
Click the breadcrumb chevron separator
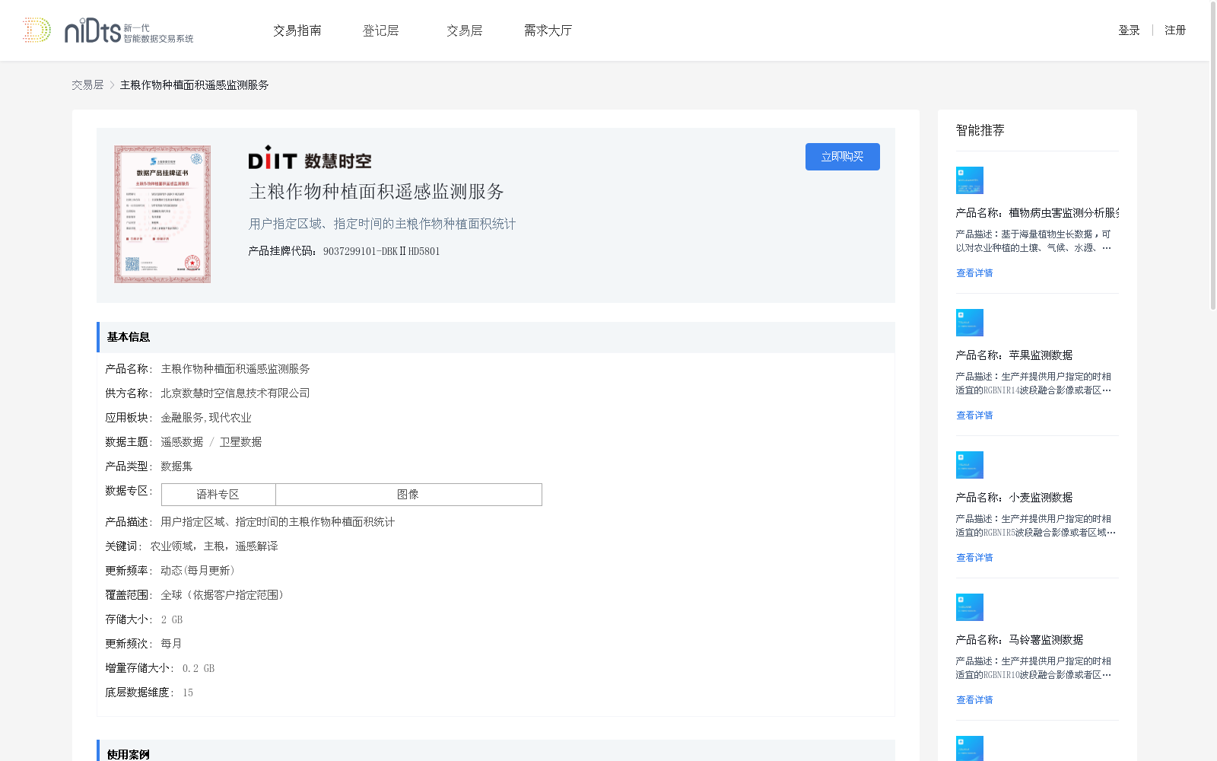(x=112, y=85)
